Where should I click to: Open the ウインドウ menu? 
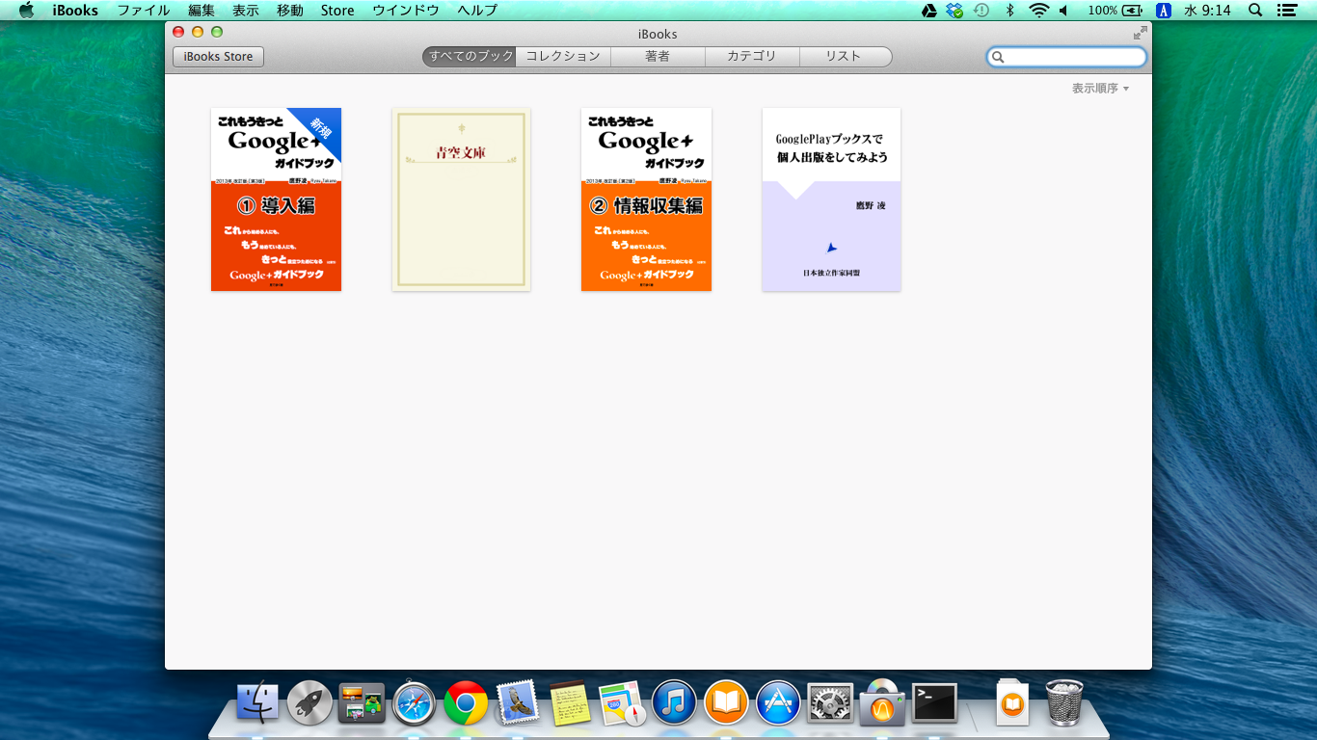click(x=406, y=11)
